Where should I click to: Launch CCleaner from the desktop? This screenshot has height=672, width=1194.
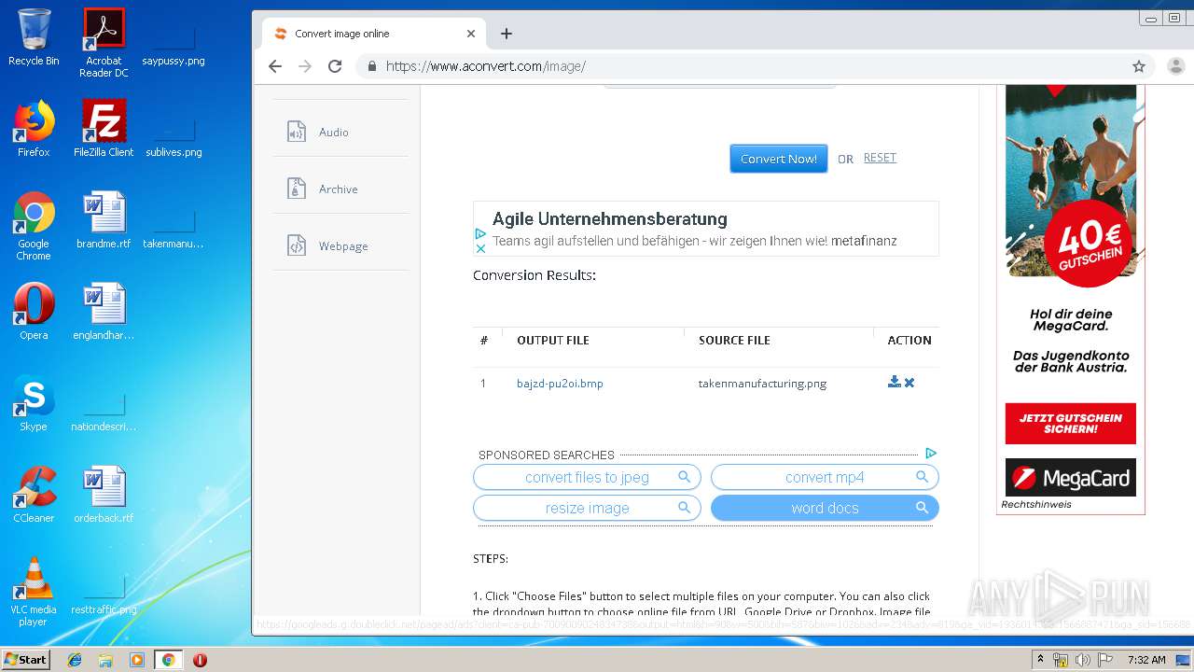[34, 495]
